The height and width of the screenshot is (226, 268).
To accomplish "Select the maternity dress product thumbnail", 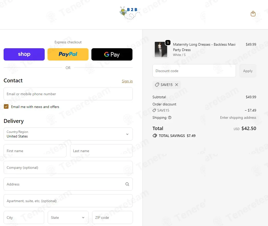I will coord(161,50).
